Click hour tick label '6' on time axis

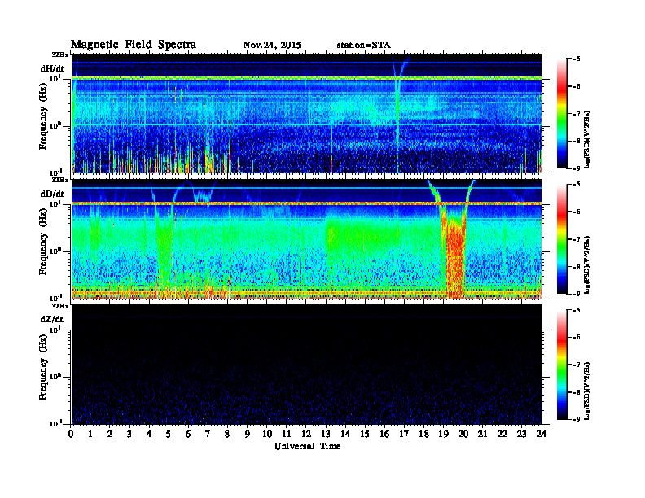188,434
